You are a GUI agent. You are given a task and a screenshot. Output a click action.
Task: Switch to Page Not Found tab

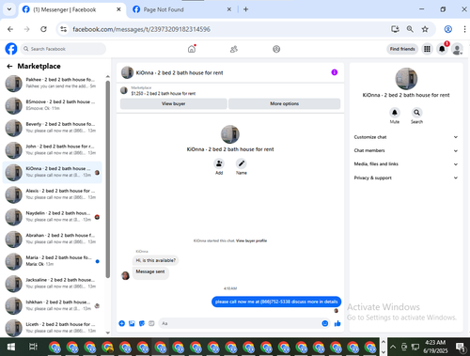pos(180,9)
